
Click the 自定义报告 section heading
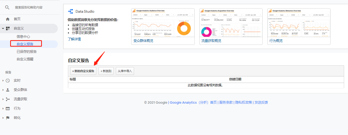pyautogui.click(x=79, y=61)
